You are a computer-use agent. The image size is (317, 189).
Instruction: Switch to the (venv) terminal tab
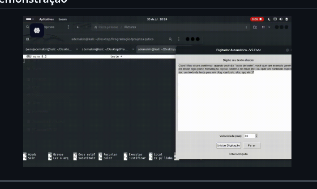pyautogui.click(x=48, y=49)
